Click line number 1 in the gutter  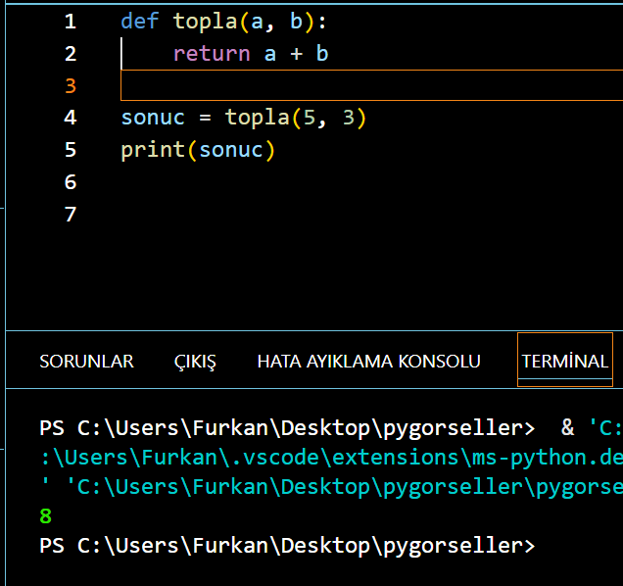(x=70, y=22)
